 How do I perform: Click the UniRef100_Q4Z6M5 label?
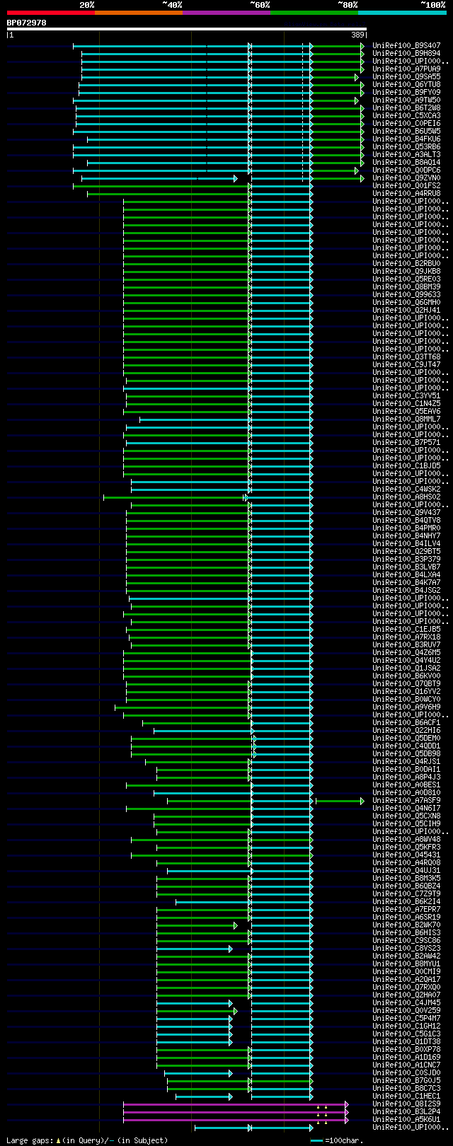tap(406, 652)
